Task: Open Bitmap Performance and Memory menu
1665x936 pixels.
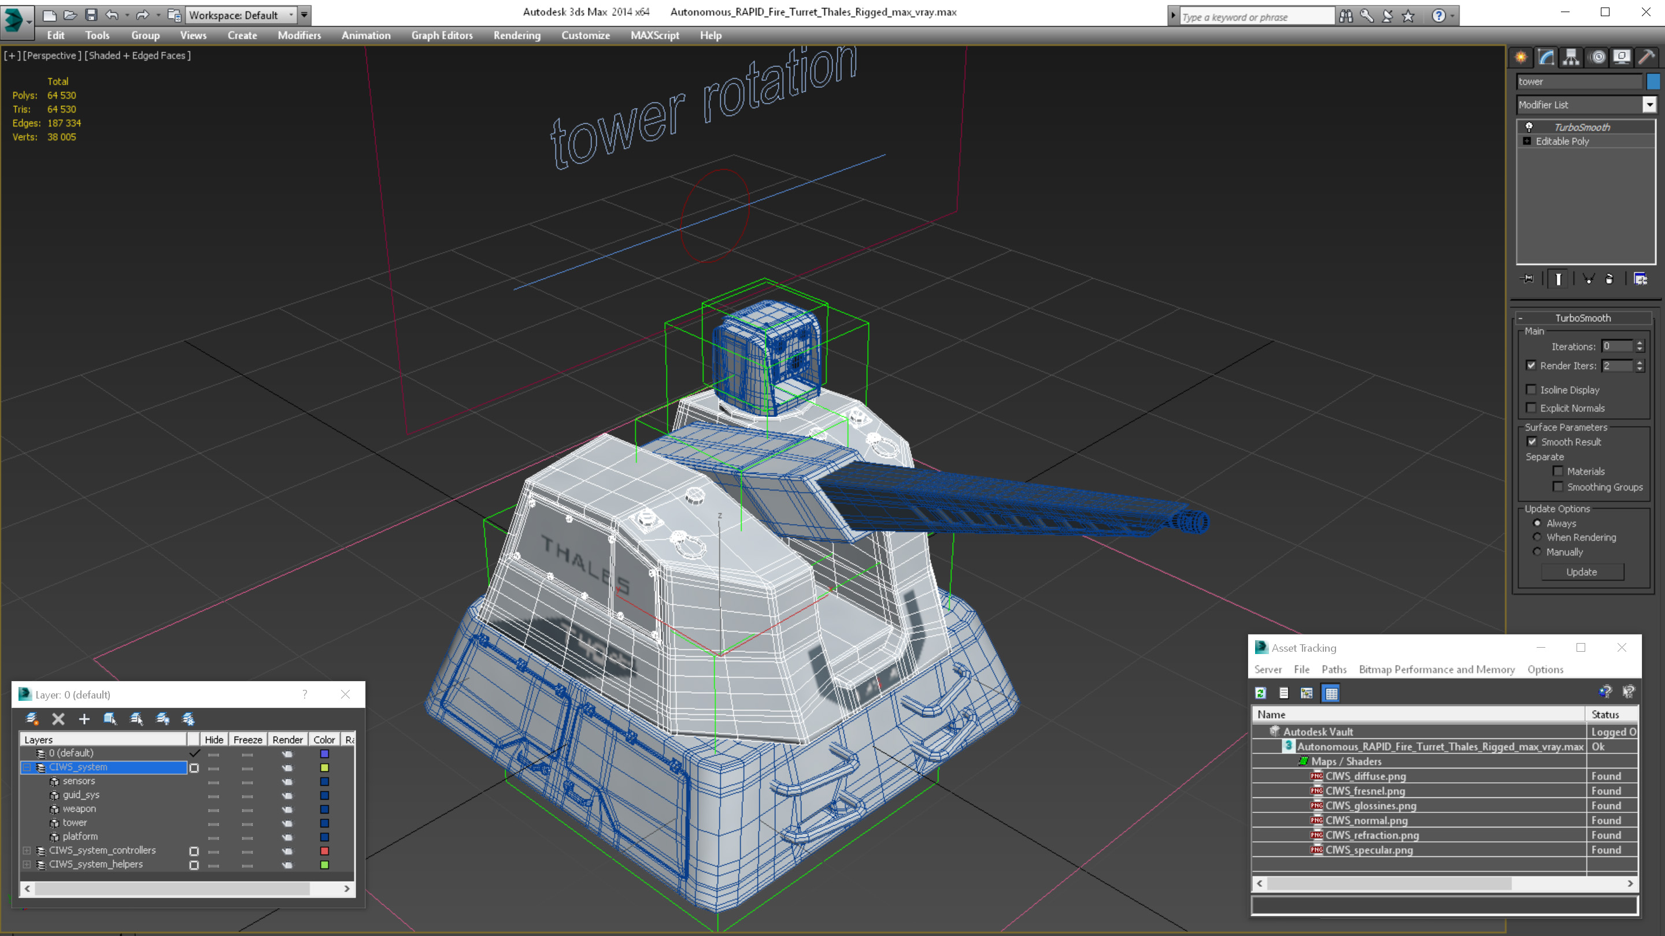Action: [1437, 669]
